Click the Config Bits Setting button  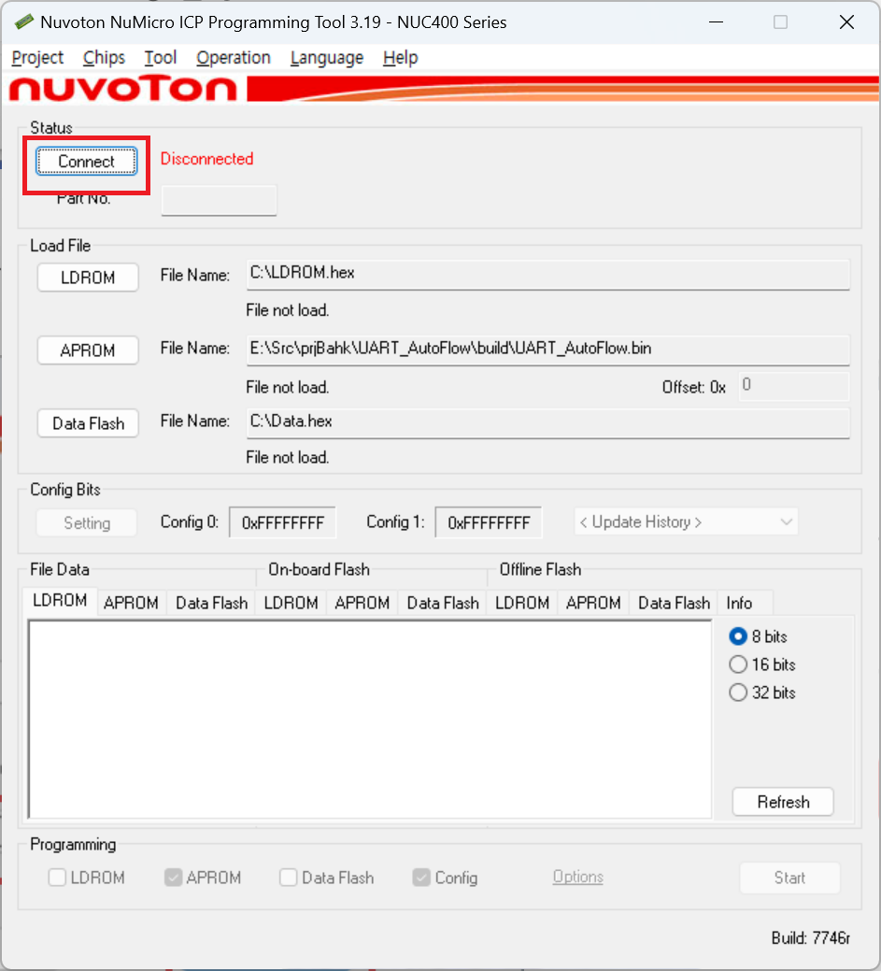pos(87,523)
